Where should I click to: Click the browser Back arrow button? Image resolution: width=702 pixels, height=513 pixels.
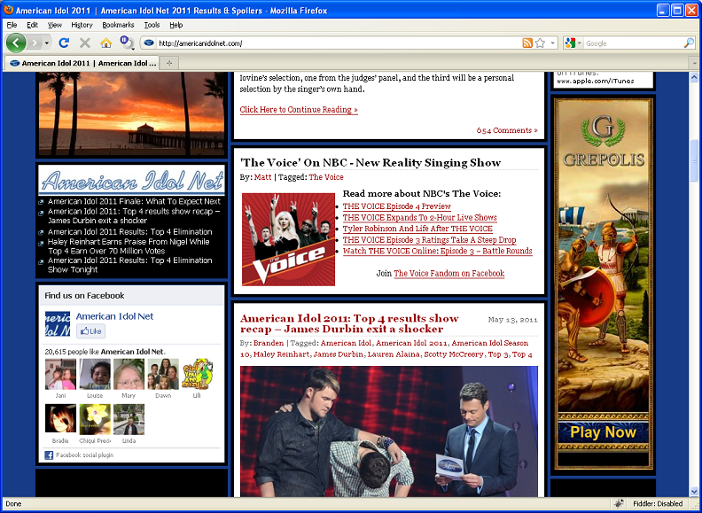(x=16, y=43)
